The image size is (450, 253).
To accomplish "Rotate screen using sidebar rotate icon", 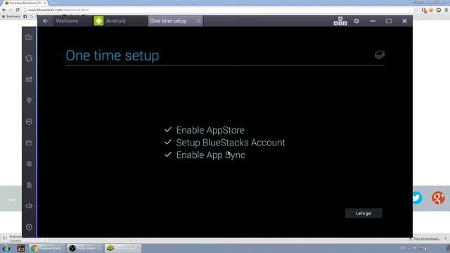I will pyautogui.click(x=29, y=58).
